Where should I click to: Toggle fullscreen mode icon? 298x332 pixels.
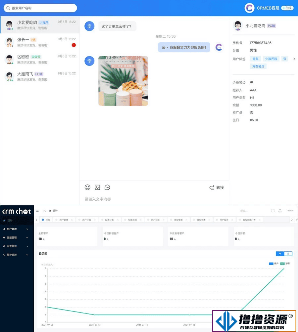click(x=273, y=211)
